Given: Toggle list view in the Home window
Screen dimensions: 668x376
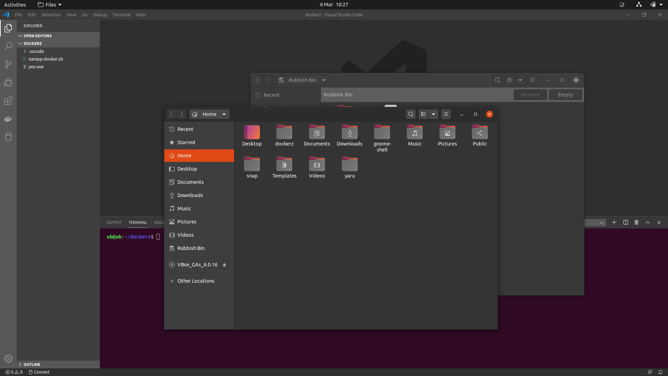Looking at the screenshot, I should click(423, 114).
